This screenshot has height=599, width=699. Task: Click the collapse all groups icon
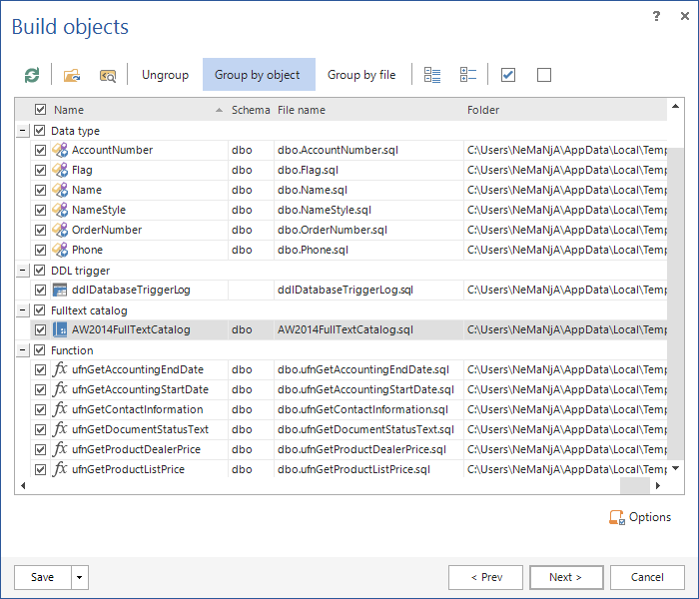(467, 75)
